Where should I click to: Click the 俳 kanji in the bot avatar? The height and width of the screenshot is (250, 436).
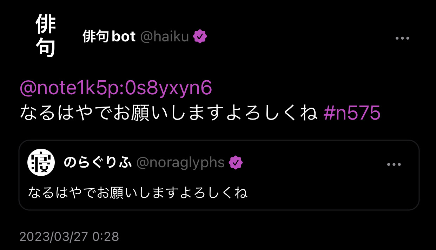click(46, 25)
